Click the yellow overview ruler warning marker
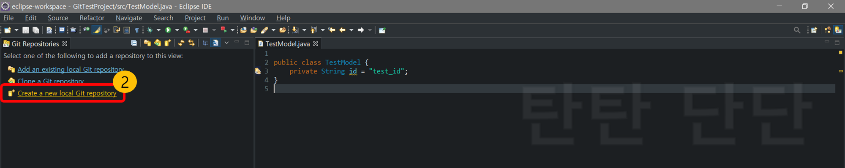Viewport: 845px width, 168px height. (x=840, y=71)
